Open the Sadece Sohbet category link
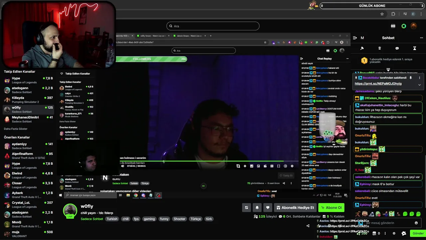Screen dimensions: 426x240 pos(92,219)
